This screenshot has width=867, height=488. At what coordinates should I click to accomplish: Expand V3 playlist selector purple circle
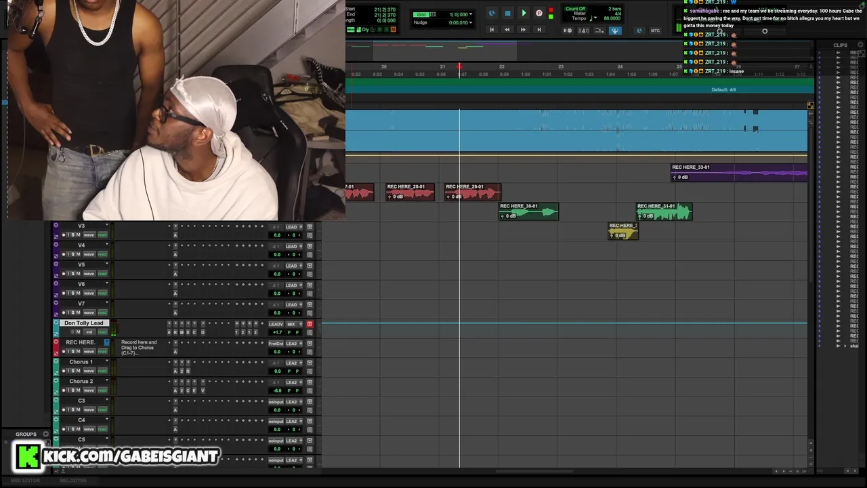tap(56, 226)
